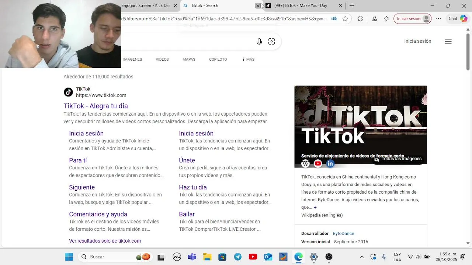This screenshot has width=472, height=265.
Task: Open the COPILOTO search tab
Action: (x=218, y=59)
